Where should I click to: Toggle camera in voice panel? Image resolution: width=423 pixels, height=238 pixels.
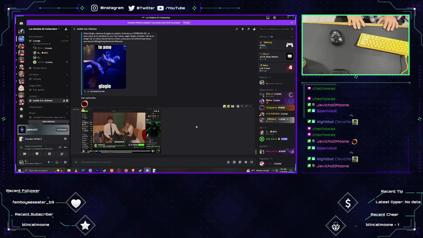pos(24,154)
